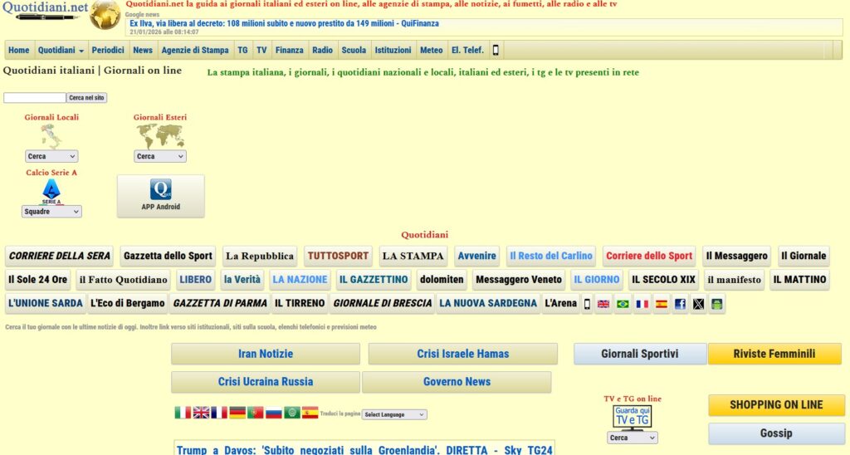Open the Giornali Sportivi button
The image size is (850, 455).
(x=640, y=354)
